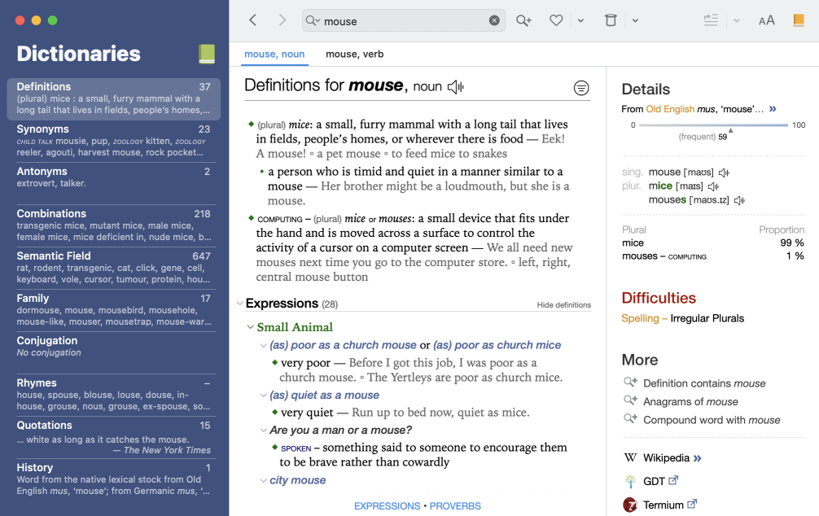This screenshot has height=516, width=819.
Task: Click the frequency slider marker at 59
Action: (x=730, y=130)
